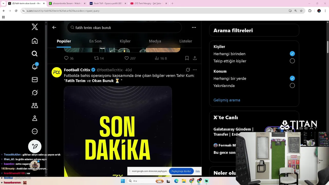Click the Gizle link in sharing bar
This screenshot has width=329, height=185.
(197, 171)
